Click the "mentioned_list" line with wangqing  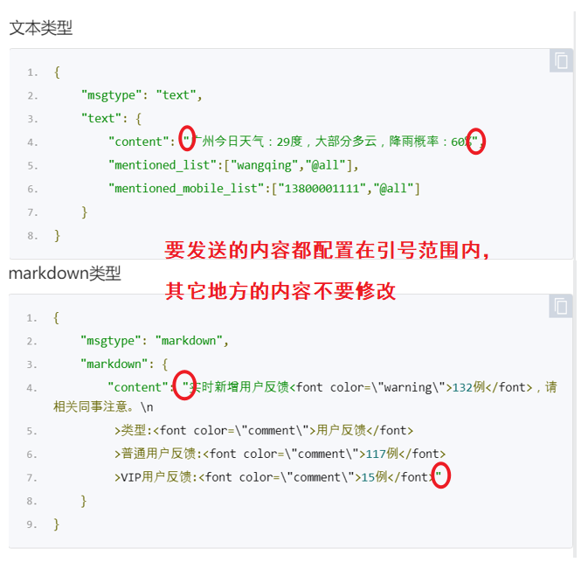233,165
